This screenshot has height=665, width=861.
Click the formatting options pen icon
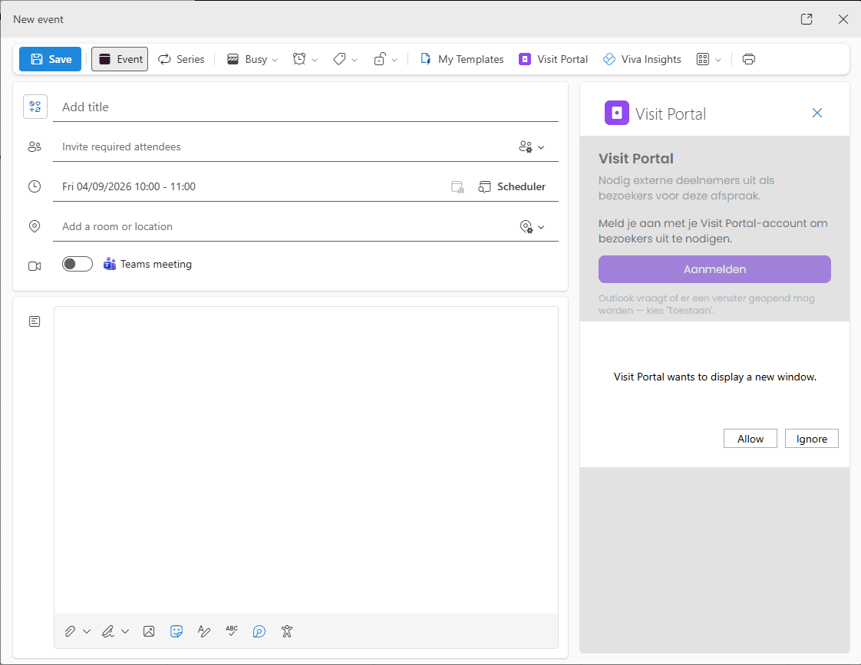point(203,631)
